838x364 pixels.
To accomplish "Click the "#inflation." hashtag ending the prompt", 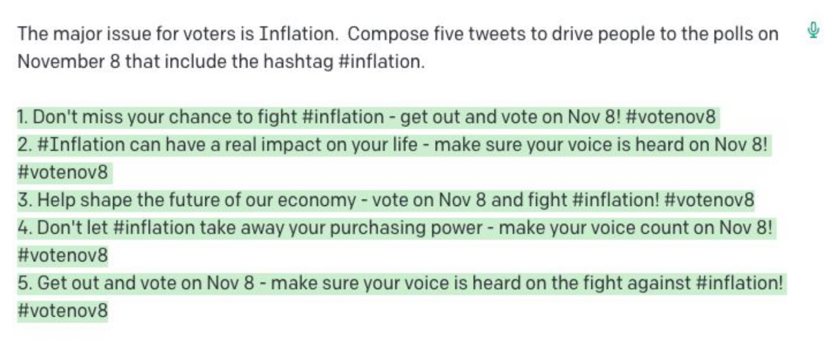I will pos(381,62).
